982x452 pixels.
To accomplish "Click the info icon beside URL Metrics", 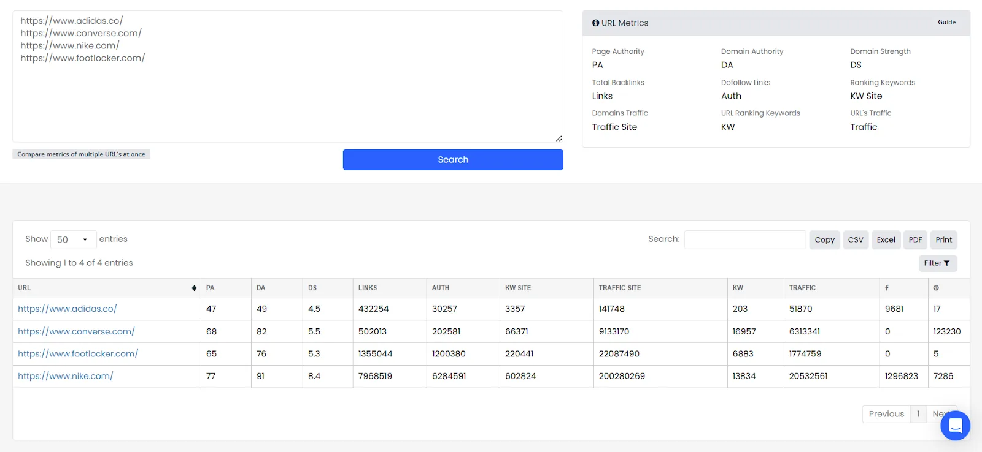I will click(x=595, y=23).
